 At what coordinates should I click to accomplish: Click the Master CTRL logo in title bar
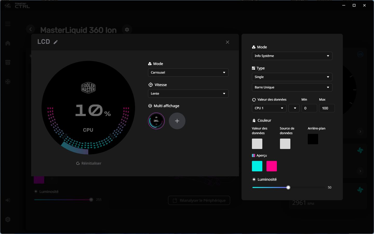pos(17,5)
